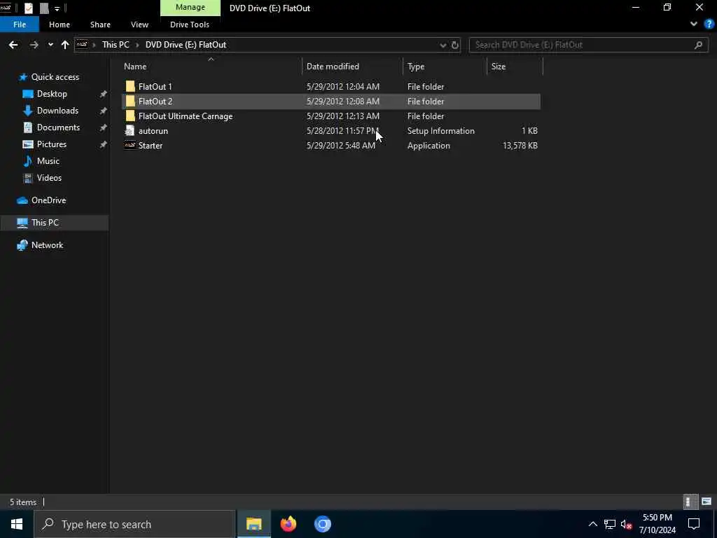
Task: Click This PC in the address bar
Action: pos(116,45)
